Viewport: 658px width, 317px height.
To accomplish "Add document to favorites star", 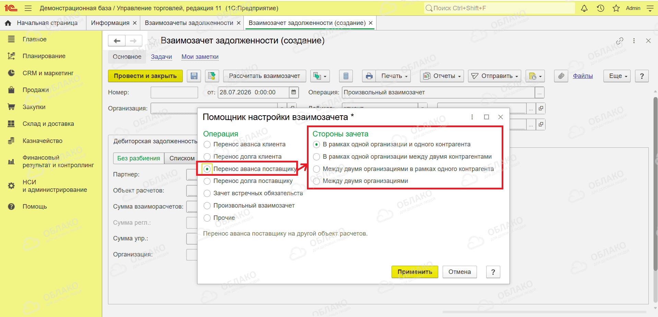I will pos(152,41).
